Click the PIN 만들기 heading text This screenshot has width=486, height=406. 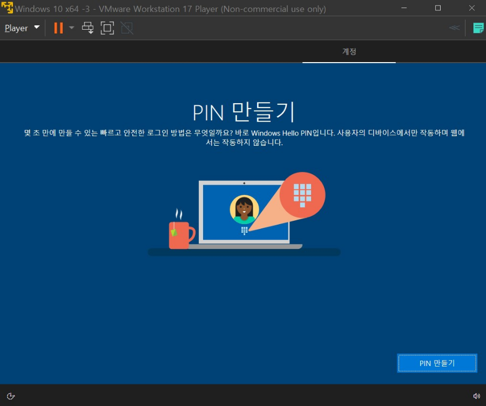pyautogui.click(x=244, y=112)
